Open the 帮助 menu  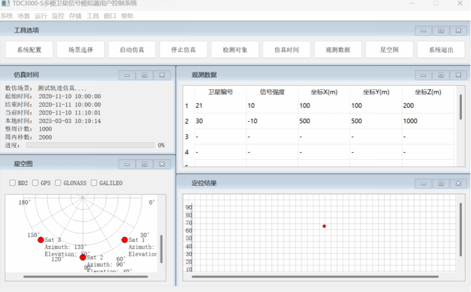[x=127, y=16]
